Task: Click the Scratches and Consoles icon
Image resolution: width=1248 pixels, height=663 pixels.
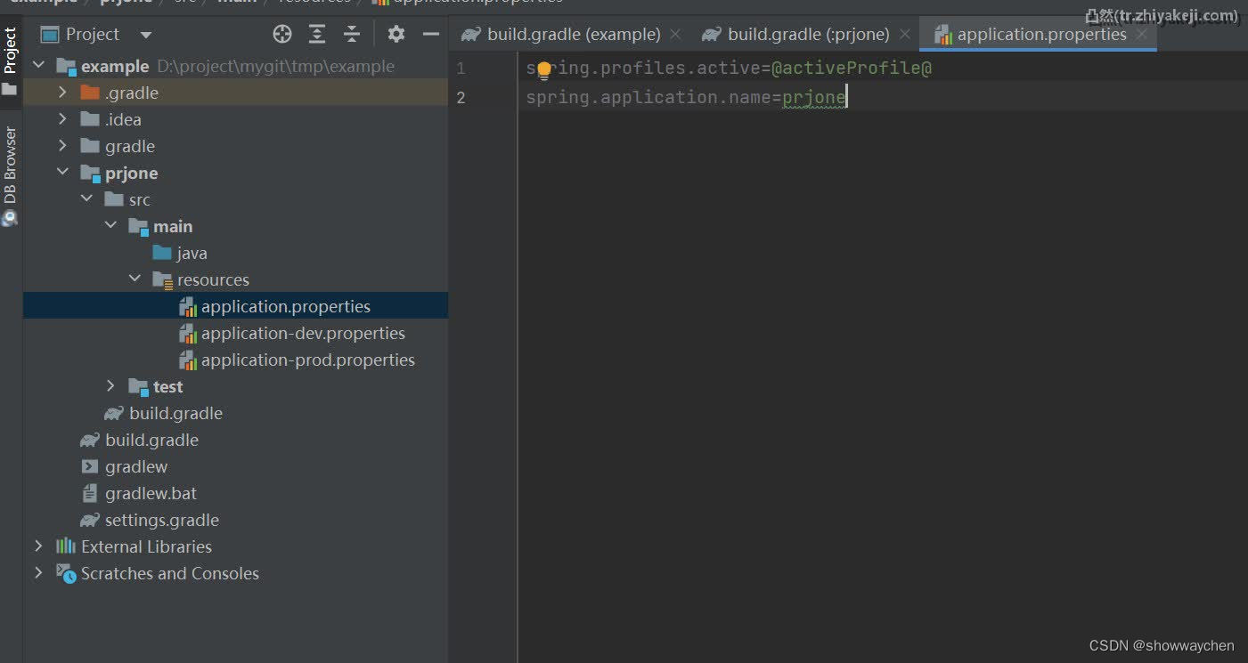Action: click(66, 573)
